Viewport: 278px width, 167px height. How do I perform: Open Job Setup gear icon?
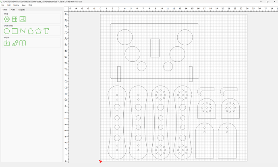click(6, 19)
